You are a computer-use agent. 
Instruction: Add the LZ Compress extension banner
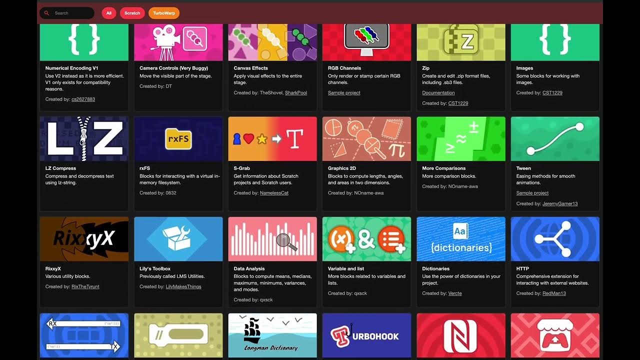pos(84,139)
